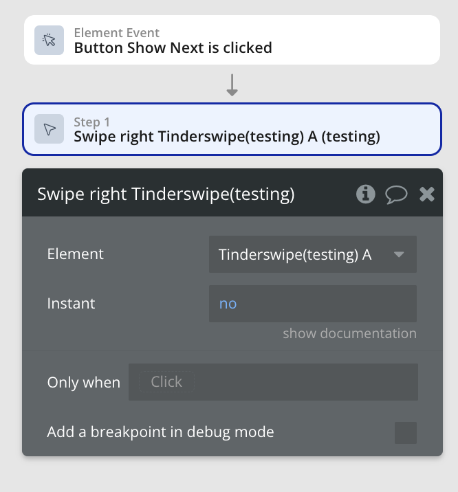Close the Swipe right properties panel
458x492 pixels.
427,194
